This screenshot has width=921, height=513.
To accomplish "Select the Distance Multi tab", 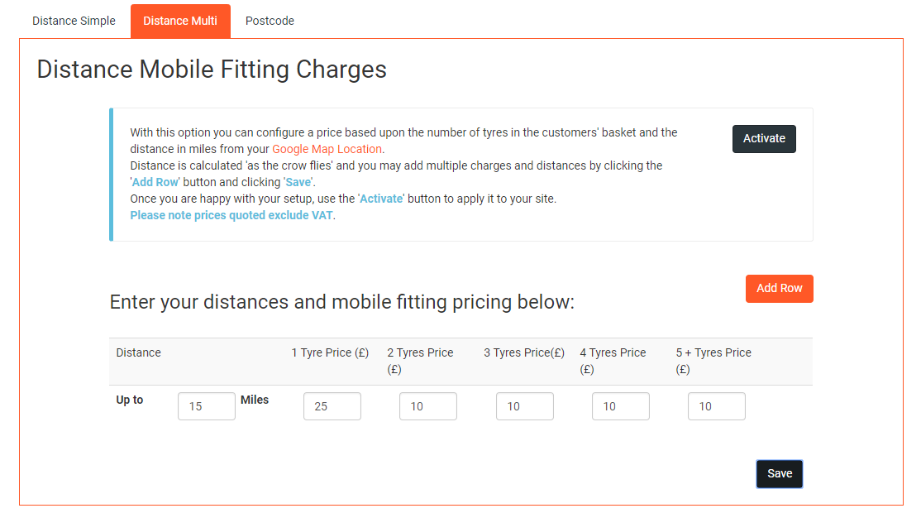I will point(180,21).
